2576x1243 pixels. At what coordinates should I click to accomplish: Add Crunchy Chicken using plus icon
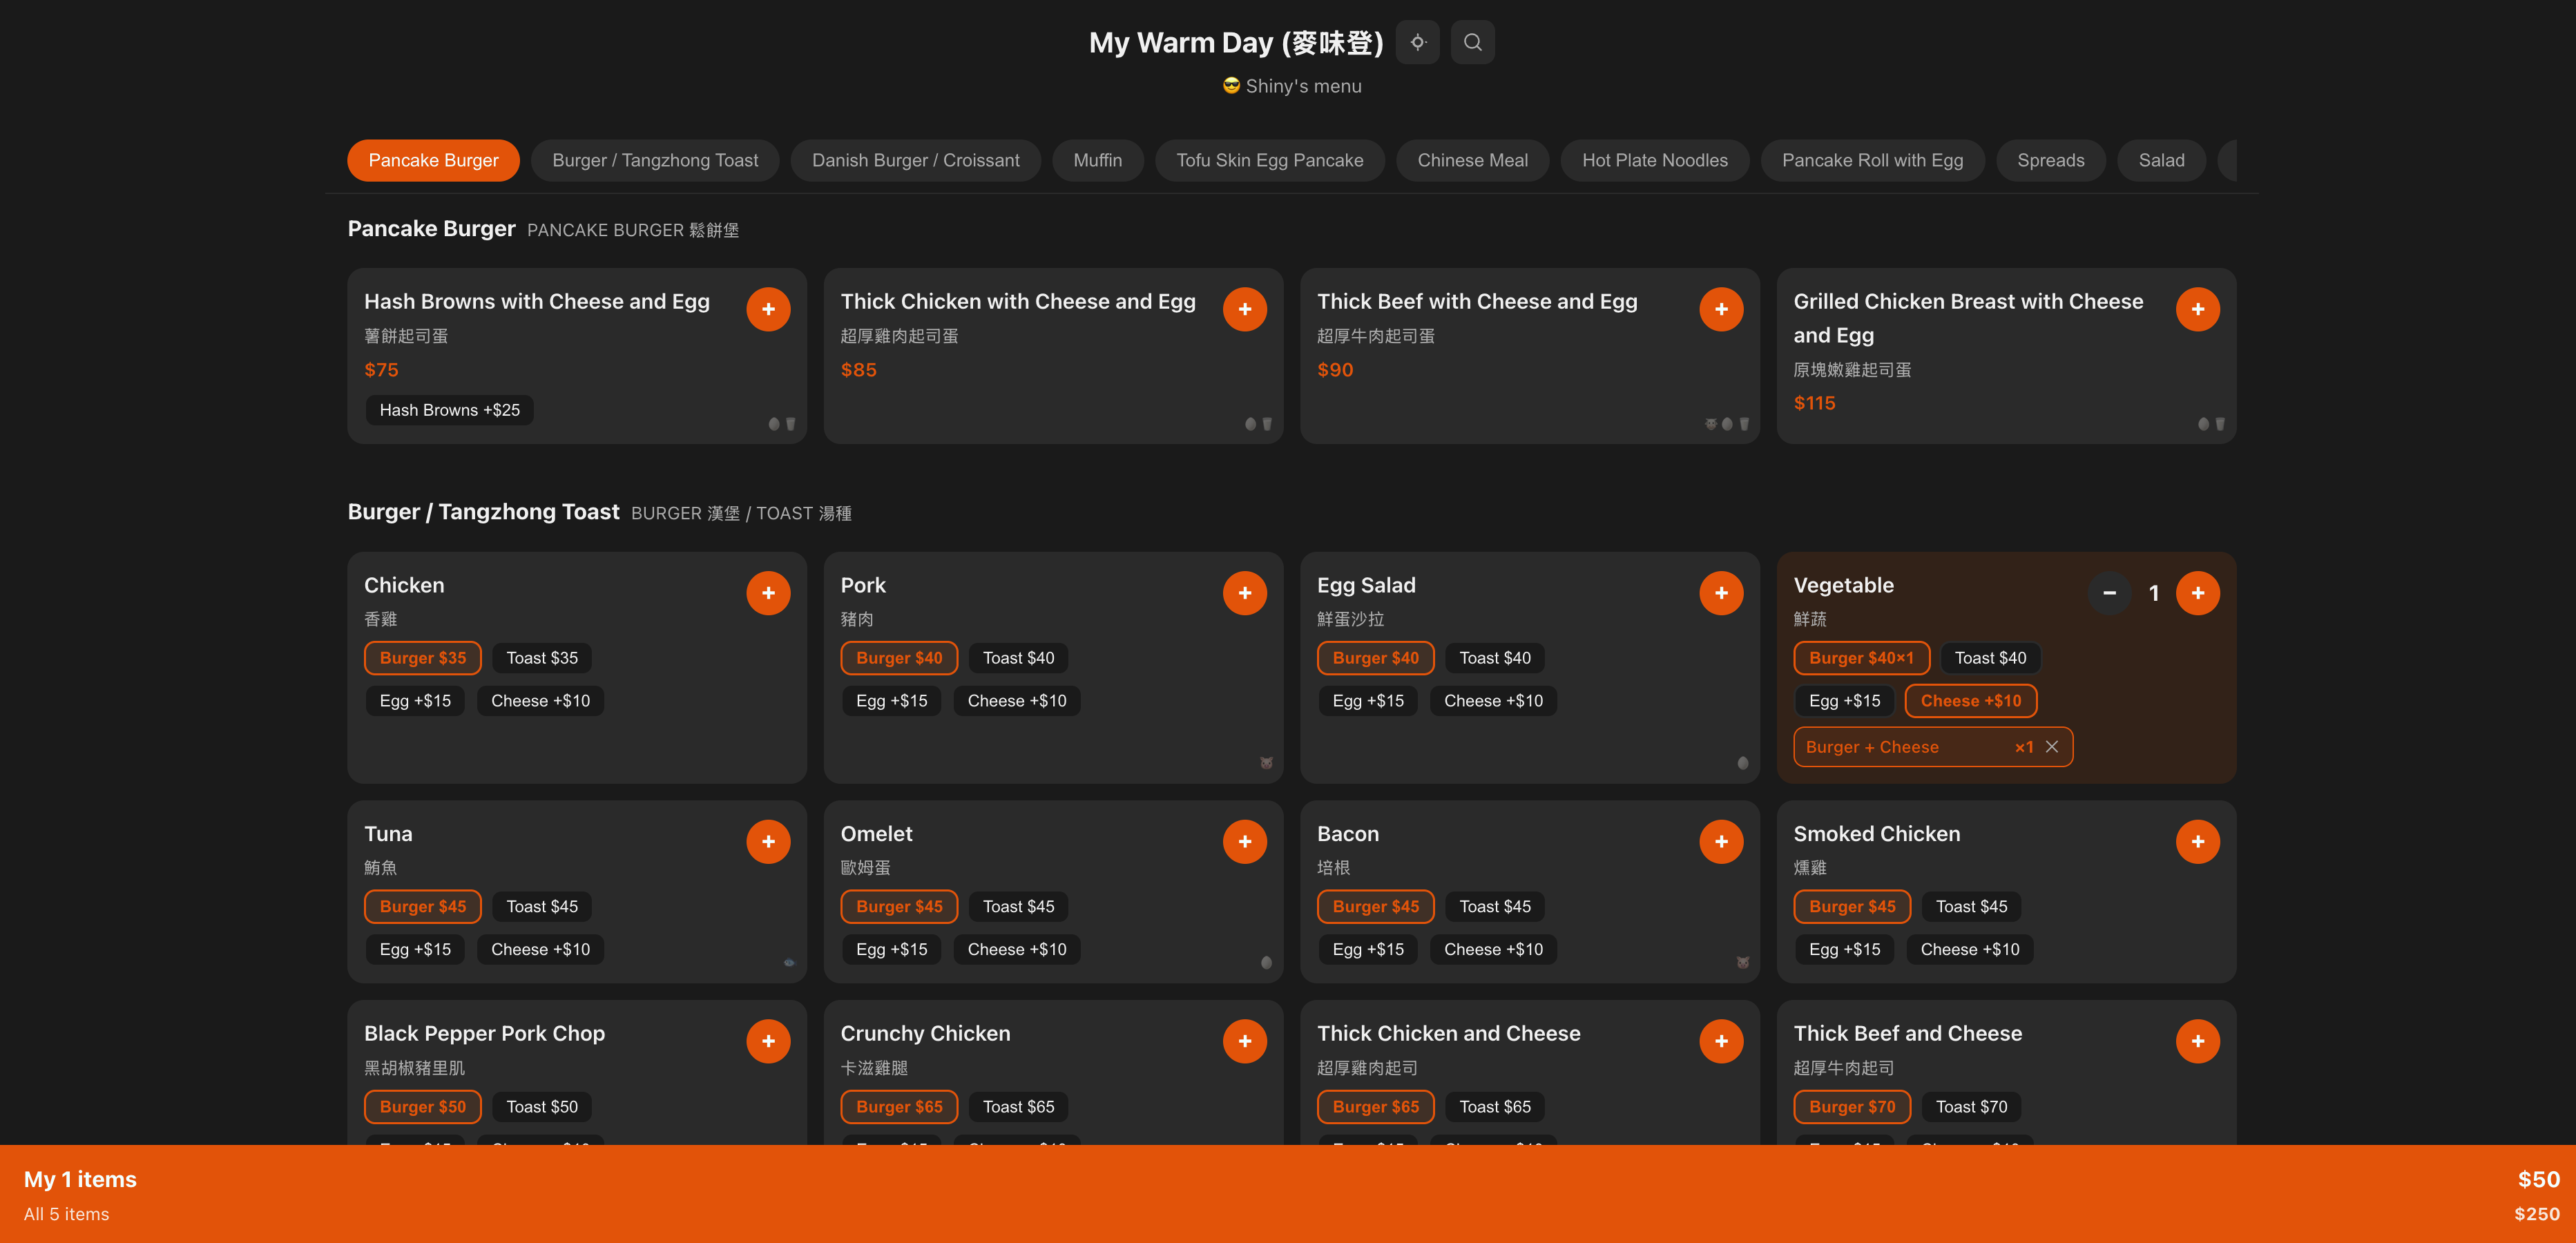(x=1244, y=1041)
